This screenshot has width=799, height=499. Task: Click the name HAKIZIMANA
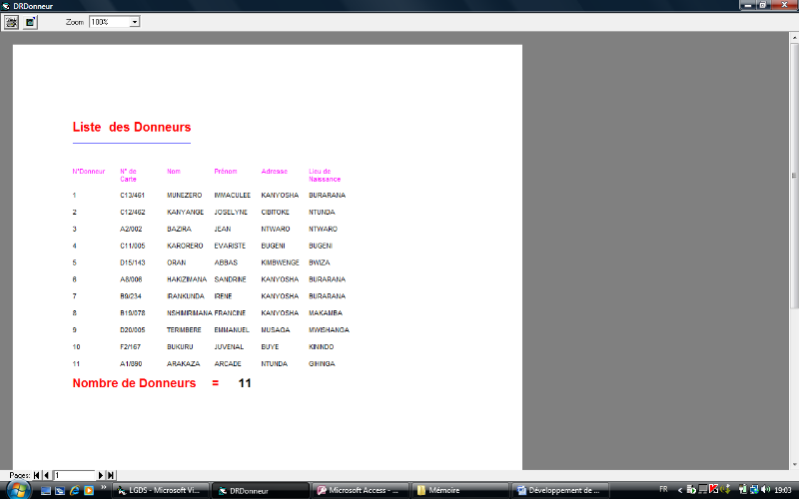(x=187, y=279)
